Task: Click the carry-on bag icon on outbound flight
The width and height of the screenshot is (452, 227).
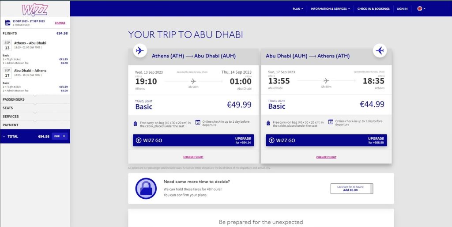Action: [x=136, y=124]
